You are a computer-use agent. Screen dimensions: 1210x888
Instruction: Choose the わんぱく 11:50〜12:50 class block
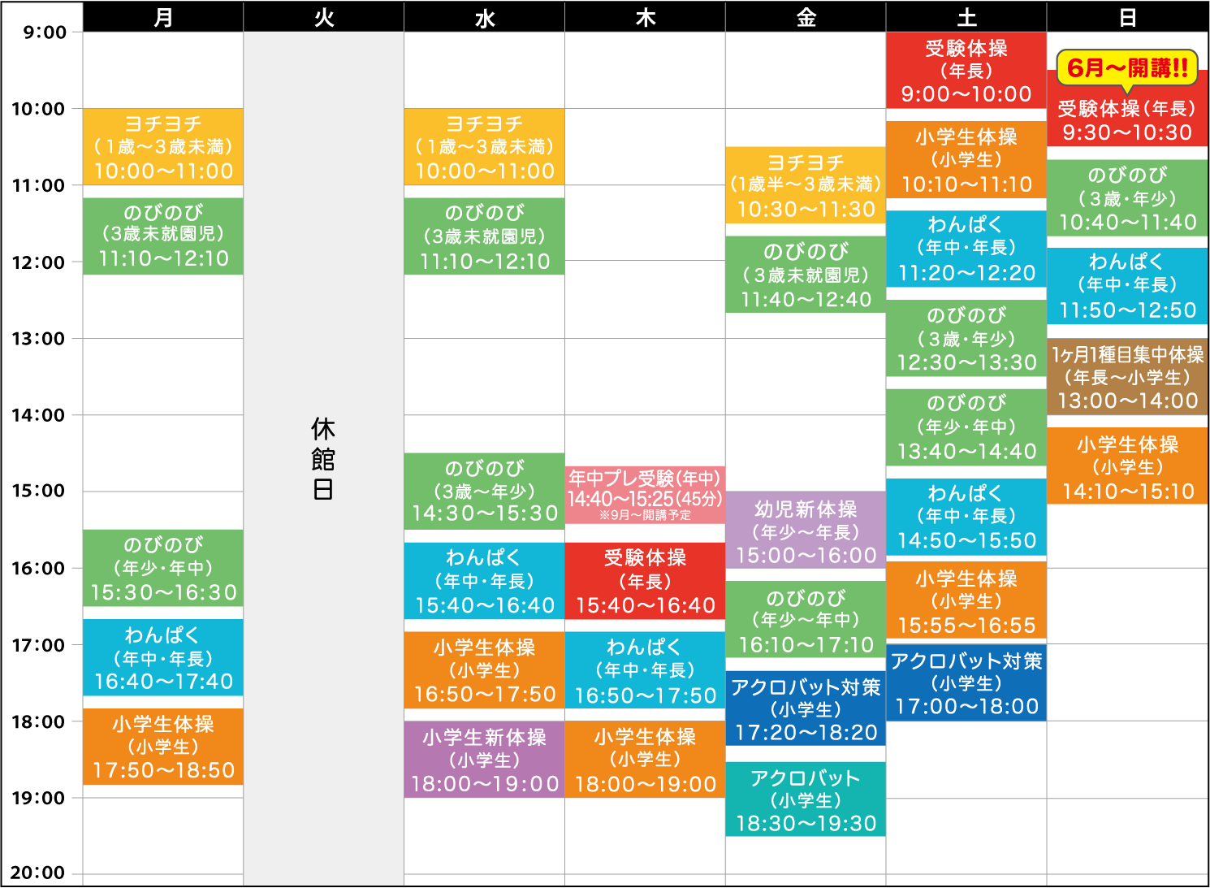[x=1128, y=287]
